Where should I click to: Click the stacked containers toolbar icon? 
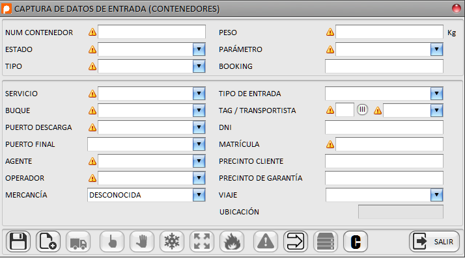tap(326, 242)
